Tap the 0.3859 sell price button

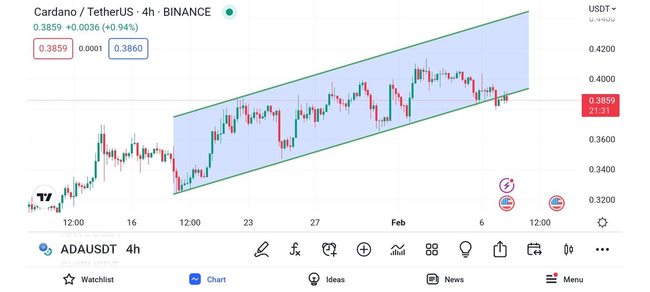(53, 49)
